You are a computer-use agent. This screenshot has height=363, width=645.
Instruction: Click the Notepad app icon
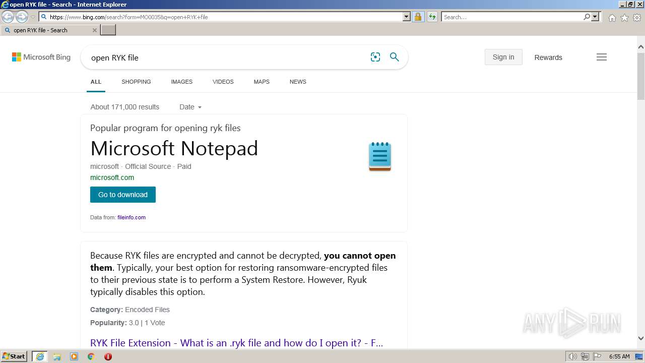point(380,157)
